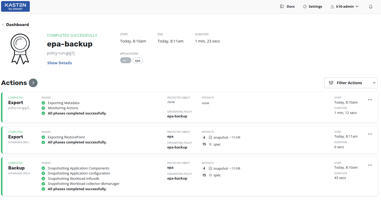381x200 pixels.
Task: Click green check beside Exporting RestorePoint
Action: click(43, 137)
